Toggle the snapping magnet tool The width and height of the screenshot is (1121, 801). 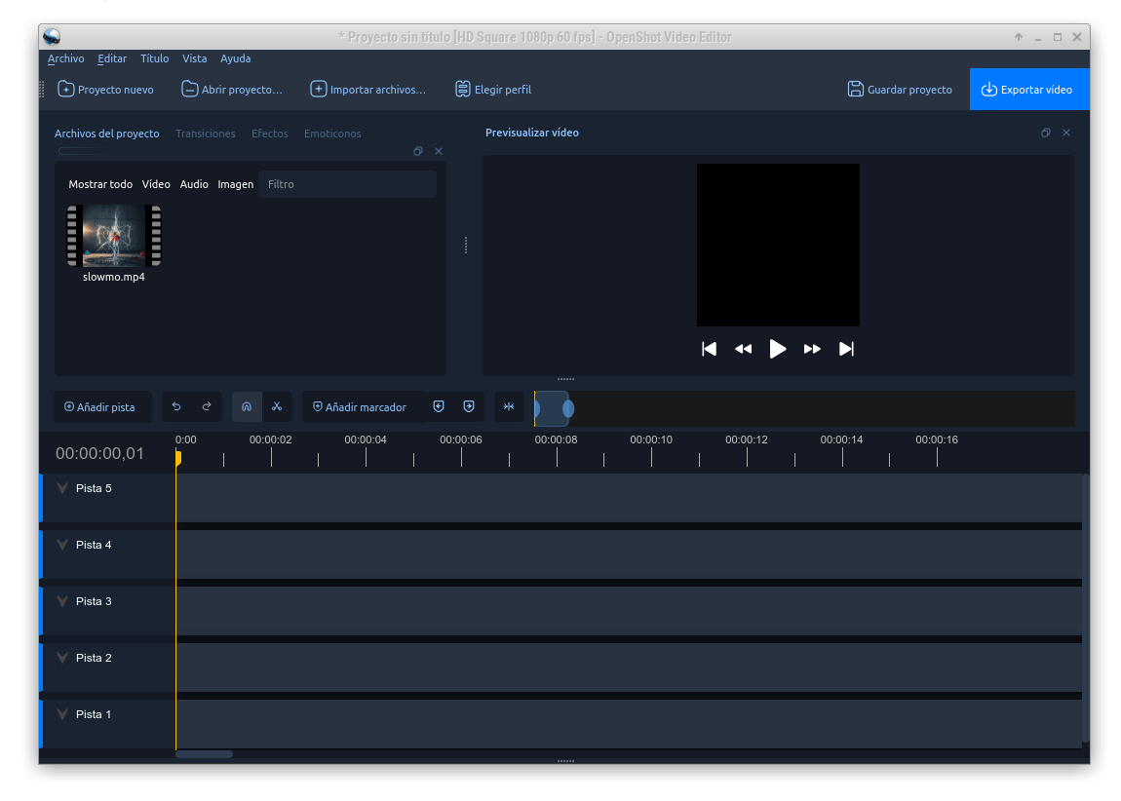click(247, 406)
